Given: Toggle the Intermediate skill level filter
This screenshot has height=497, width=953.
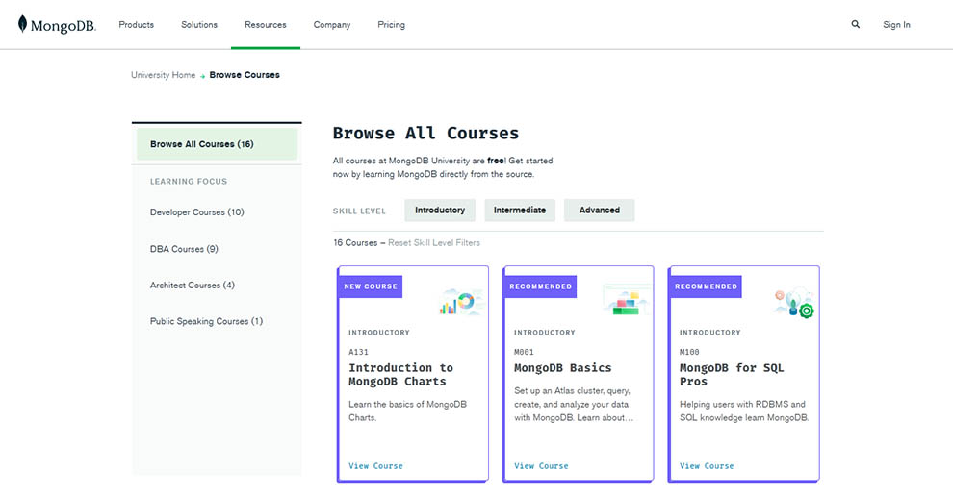Looking at the screenshot, I should click(520, 210).
